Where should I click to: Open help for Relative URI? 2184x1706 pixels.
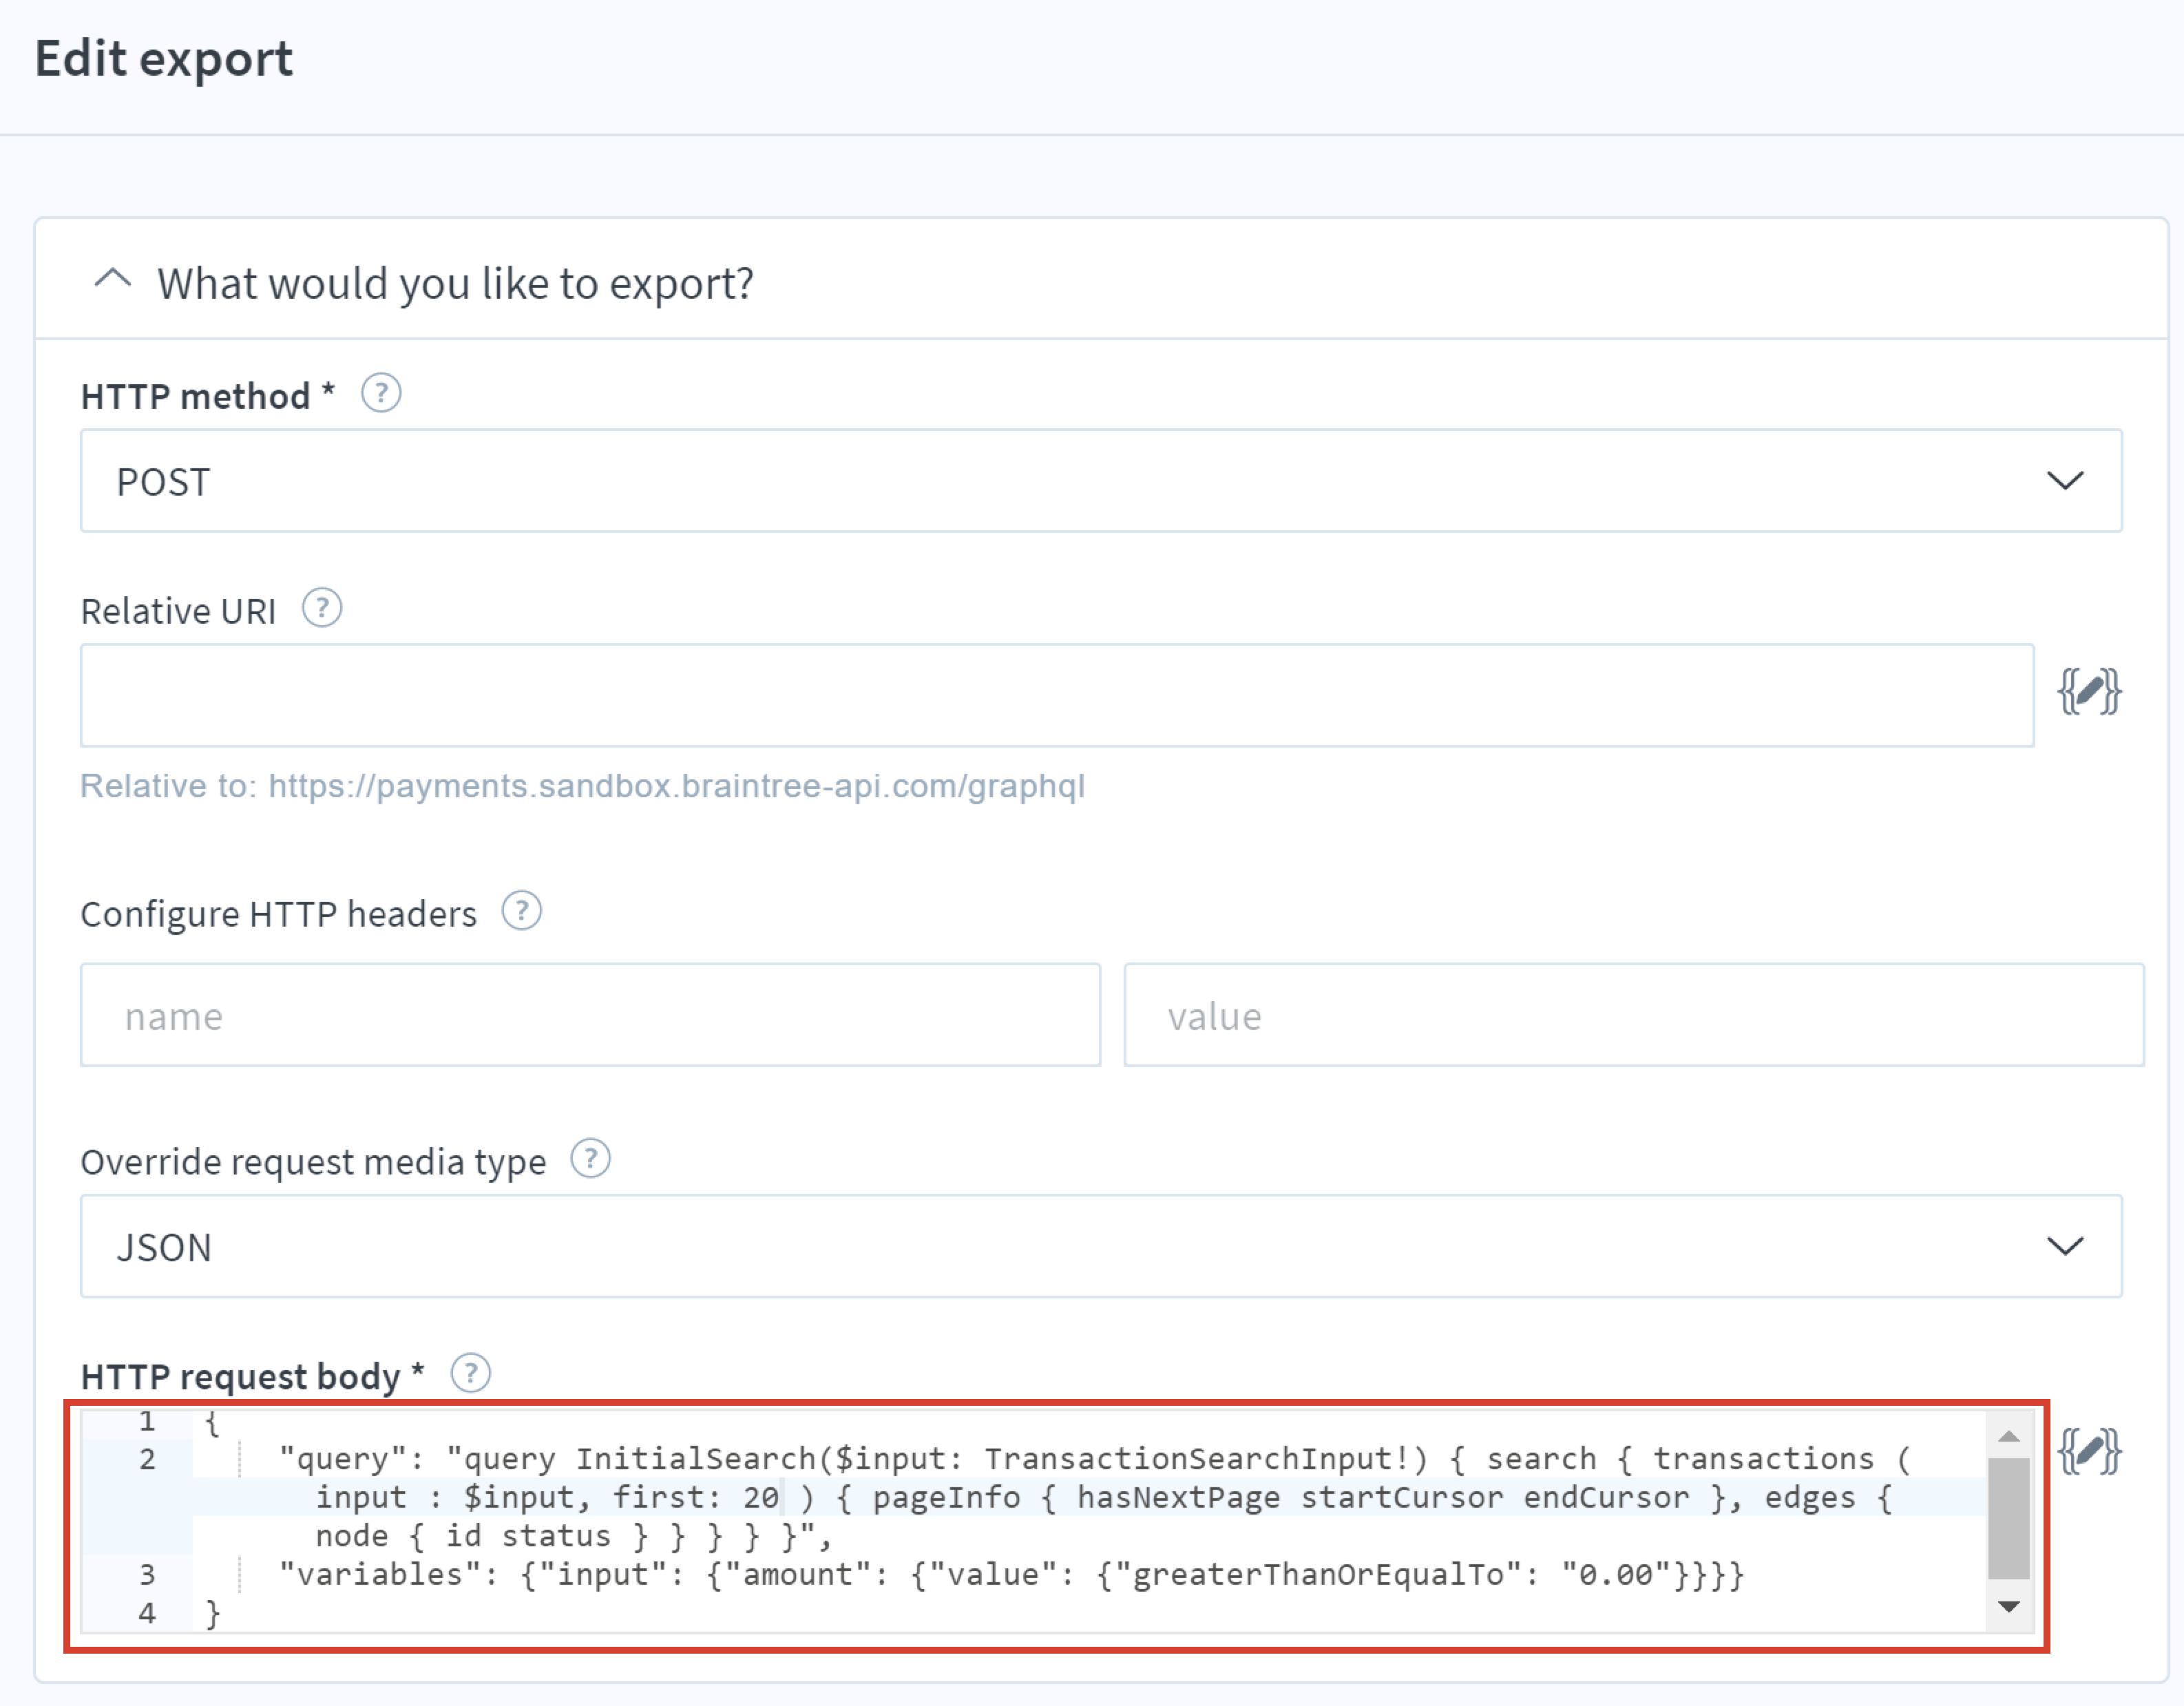click(x=322, y=608)
